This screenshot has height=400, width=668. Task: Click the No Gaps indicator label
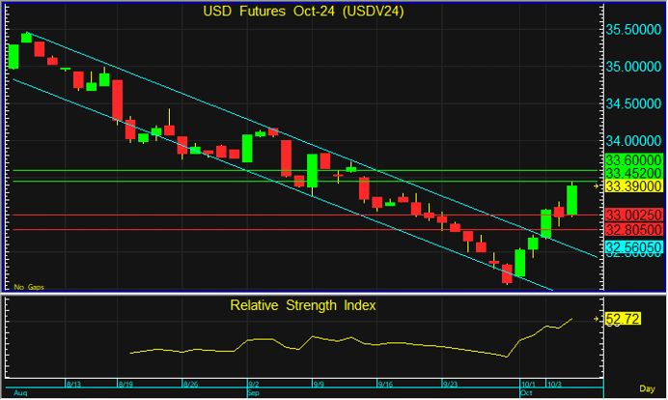click(x=28, y=287)
